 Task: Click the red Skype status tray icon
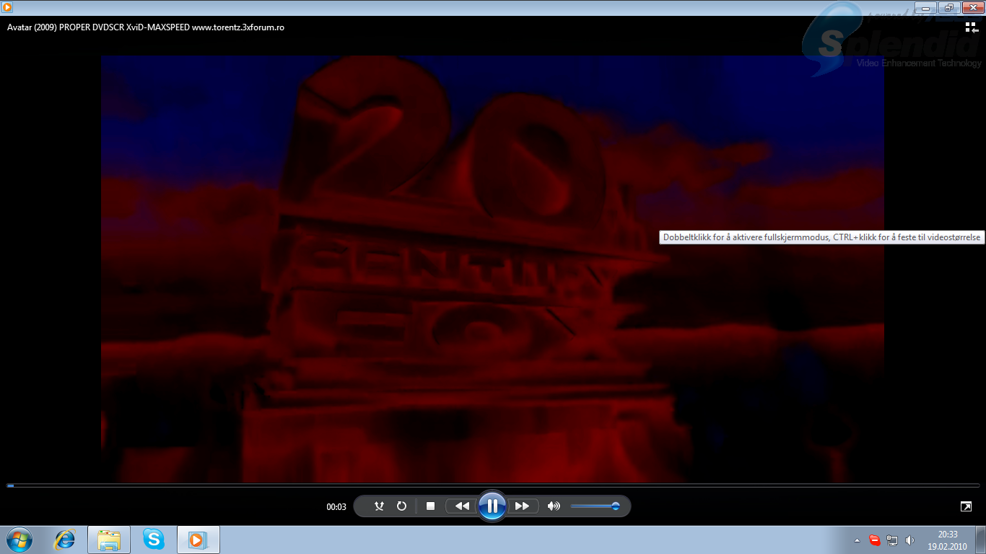tap(875, 540)
